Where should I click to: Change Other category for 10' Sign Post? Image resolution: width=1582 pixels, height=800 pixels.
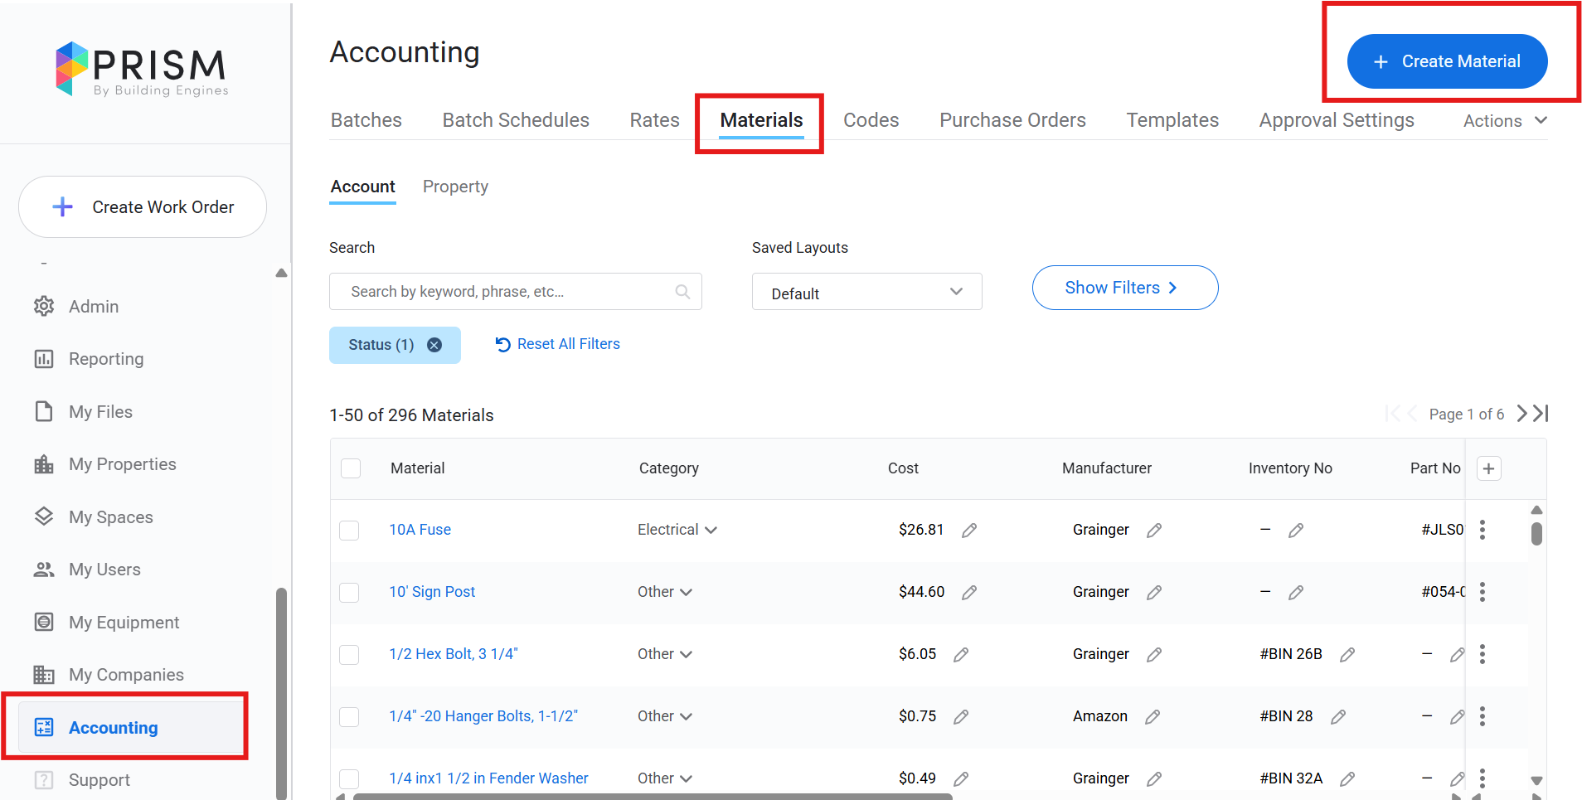click(x=664, y=592)
